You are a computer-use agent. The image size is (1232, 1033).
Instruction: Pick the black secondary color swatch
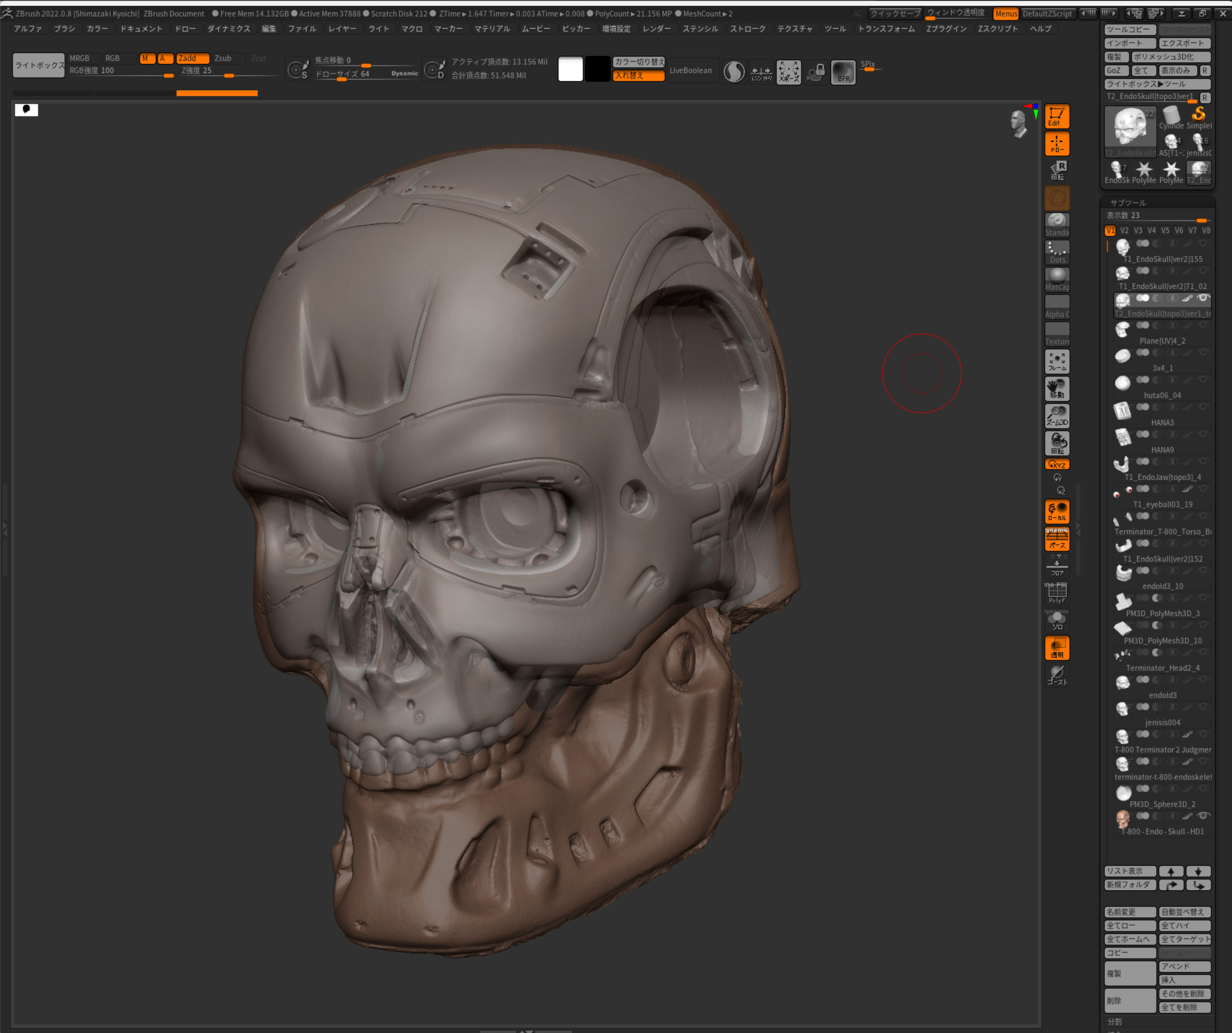(597, 69)
